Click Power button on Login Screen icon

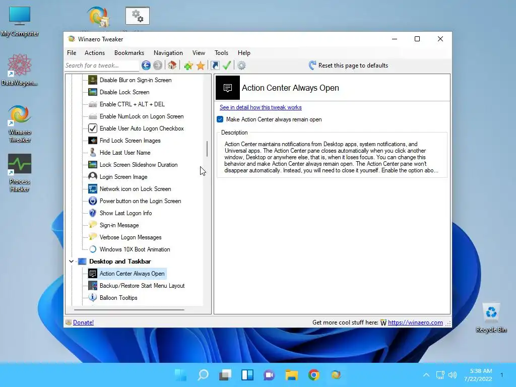tap(93, 201)
